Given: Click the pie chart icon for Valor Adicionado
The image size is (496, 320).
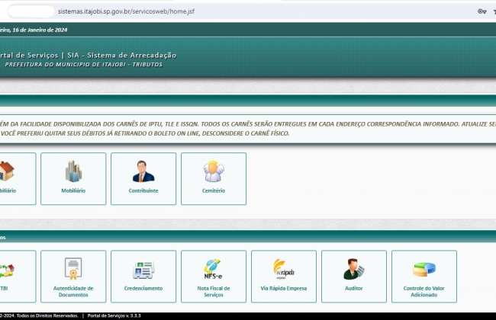Looking at the screenshot, I should click(424, 269).
